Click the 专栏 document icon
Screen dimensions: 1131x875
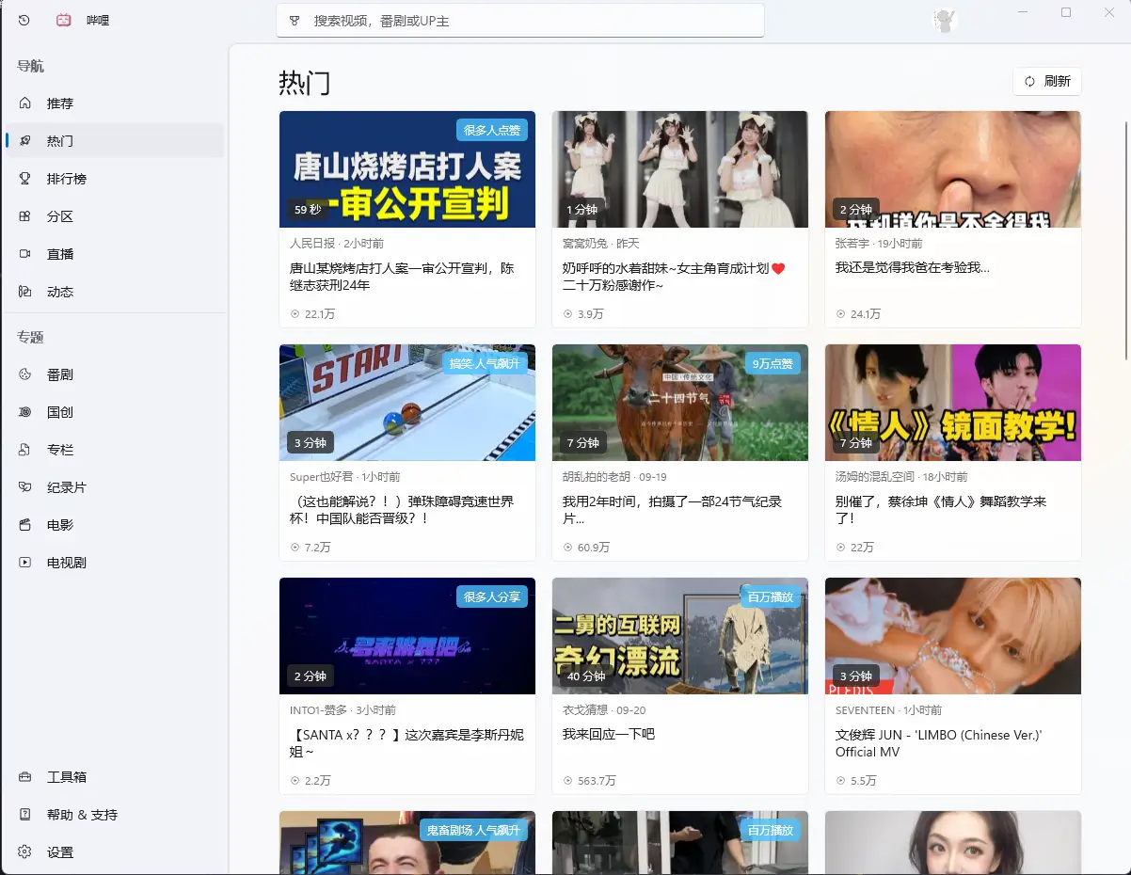tap(25, 450)
